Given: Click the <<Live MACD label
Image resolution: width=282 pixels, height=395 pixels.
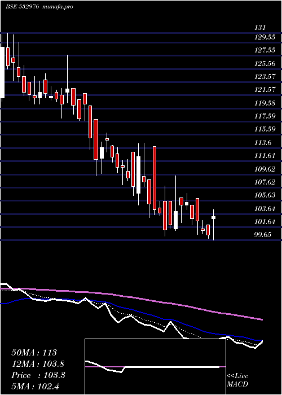Looking at the screenshot, I should (237, 380).
